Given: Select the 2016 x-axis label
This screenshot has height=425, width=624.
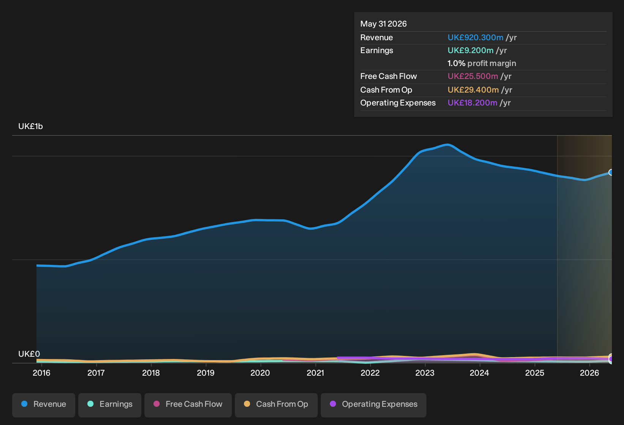Looking at the screenshot, I should [41, 373].
